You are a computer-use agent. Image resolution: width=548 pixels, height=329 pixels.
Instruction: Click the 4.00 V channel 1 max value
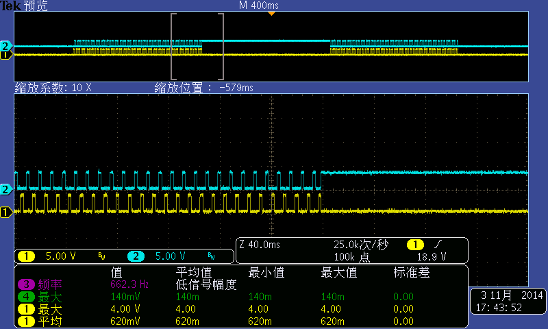125,309
